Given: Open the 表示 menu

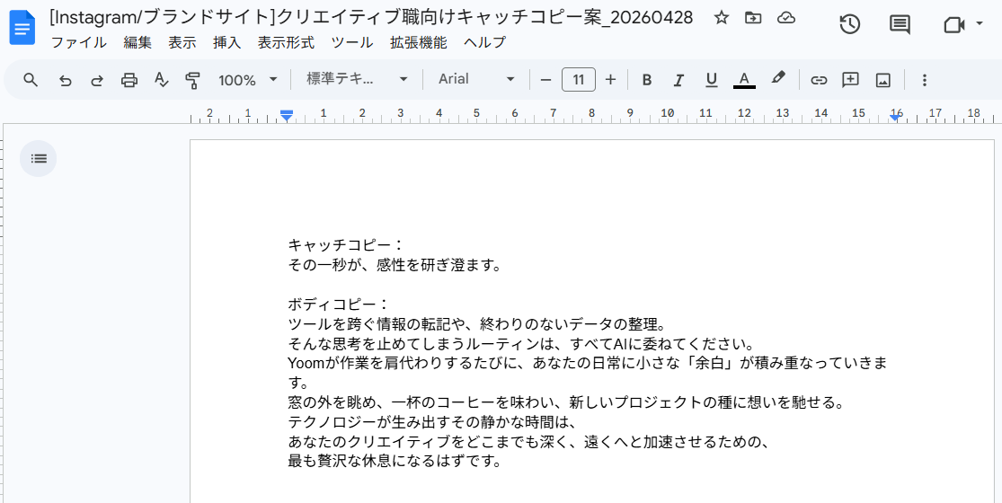Looking at the screenshot, I should 182,43.
